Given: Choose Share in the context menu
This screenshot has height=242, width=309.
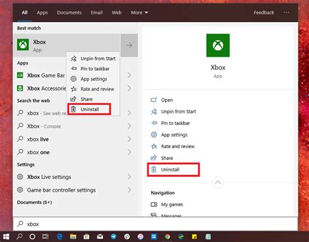Looking at the screenshot, I should [x=93, y=99].
